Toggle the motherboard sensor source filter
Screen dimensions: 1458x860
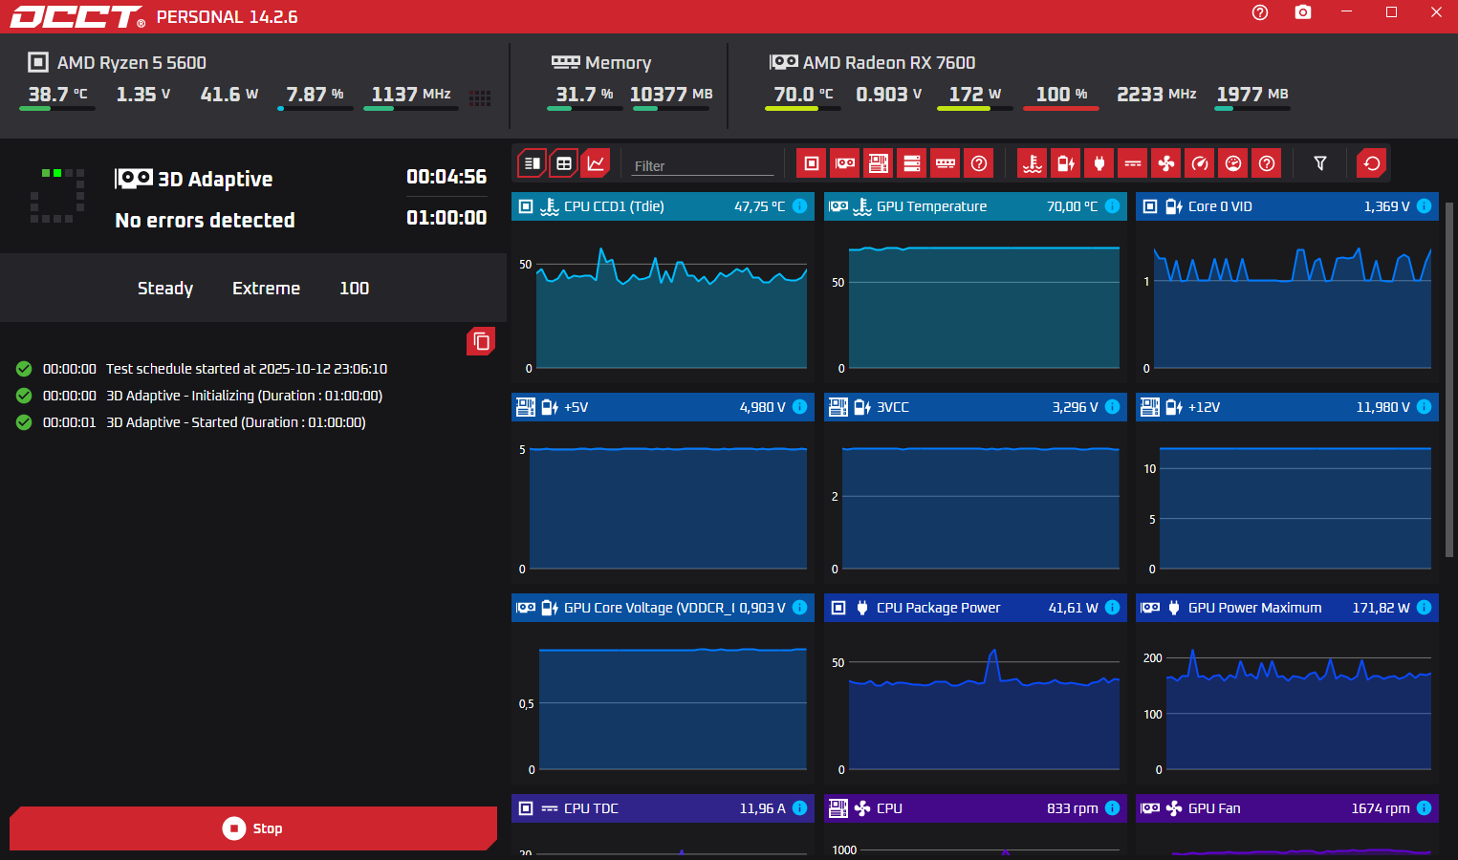click(x=878, y=163)
